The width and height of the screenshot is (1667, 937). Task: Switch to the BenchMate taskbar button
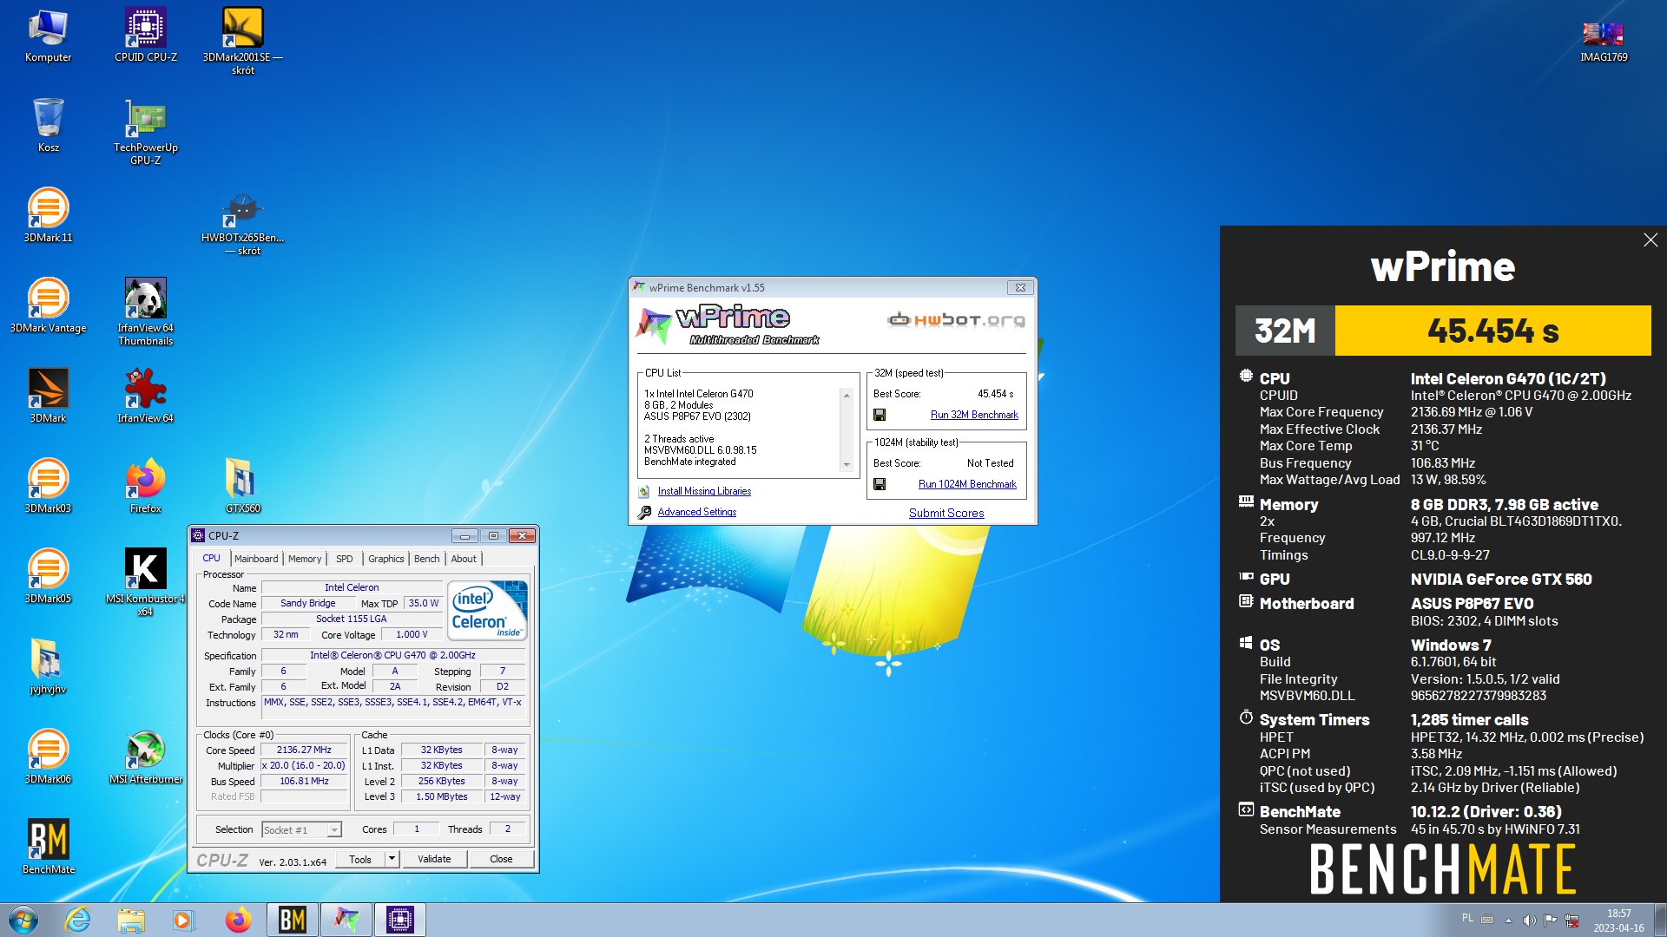point(293,920)
